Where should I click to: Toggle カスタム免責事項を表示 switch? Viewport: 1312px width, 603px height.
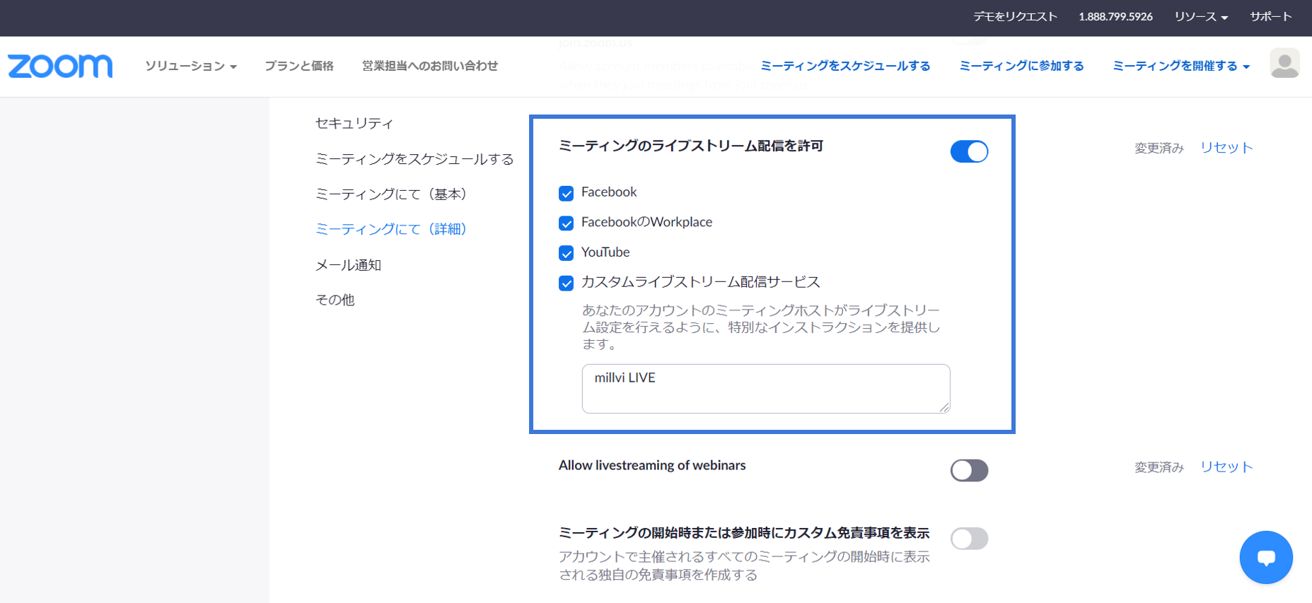point(969,539)
